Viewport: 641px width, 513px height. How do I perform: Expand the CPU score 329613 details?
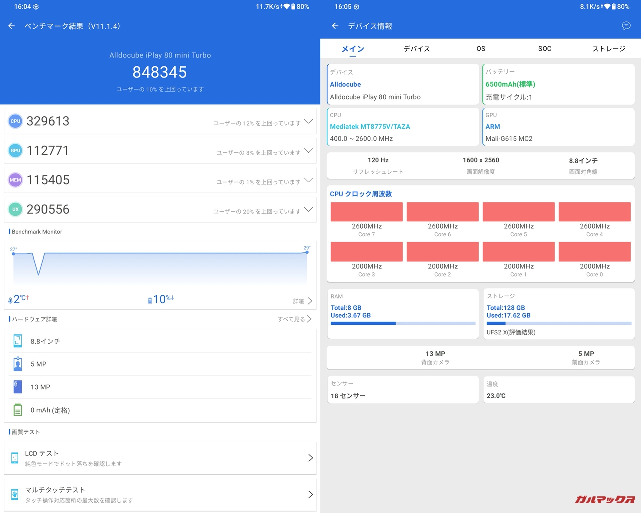(x=309, y=121)
